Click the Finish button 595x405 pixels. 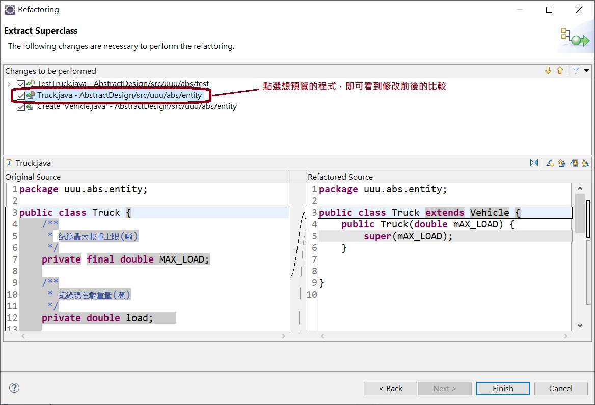coord(503,388)
